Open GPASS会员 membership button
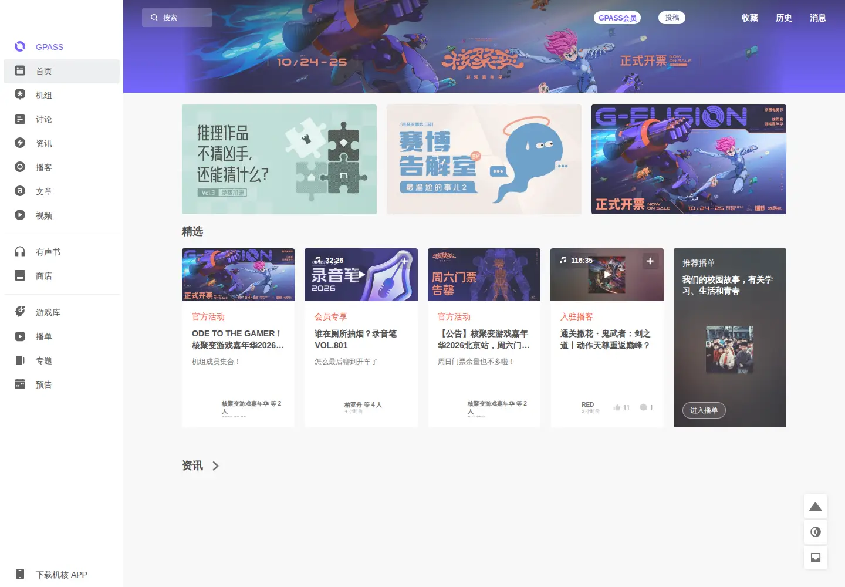The image size is (845, 587). 617,18
